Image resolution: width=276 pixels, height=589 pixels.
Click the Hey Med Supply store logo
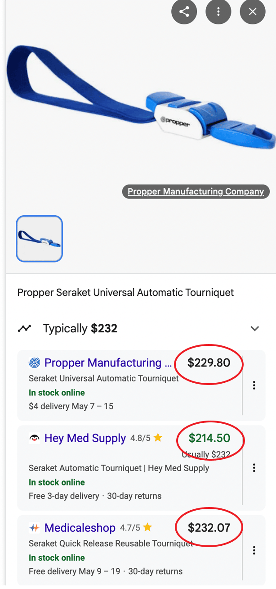pyautogui.click(x=35, y=438)
